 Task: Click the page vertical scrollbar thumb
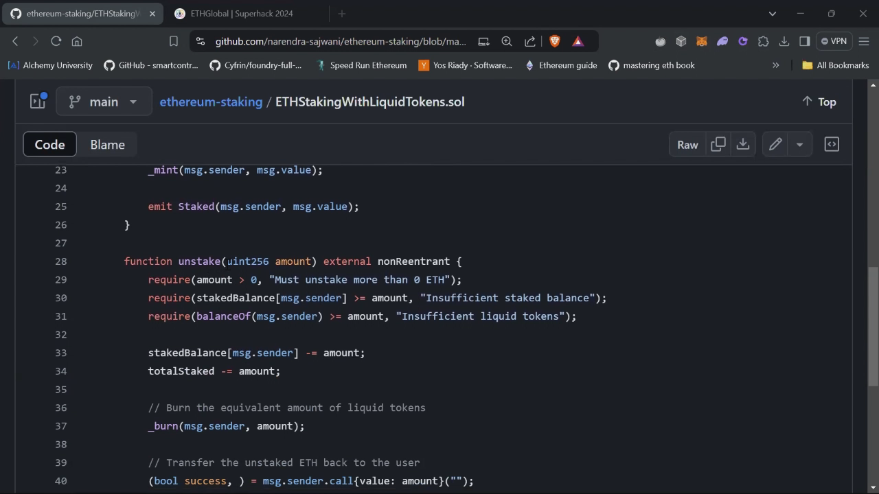(x=873, y=327)
